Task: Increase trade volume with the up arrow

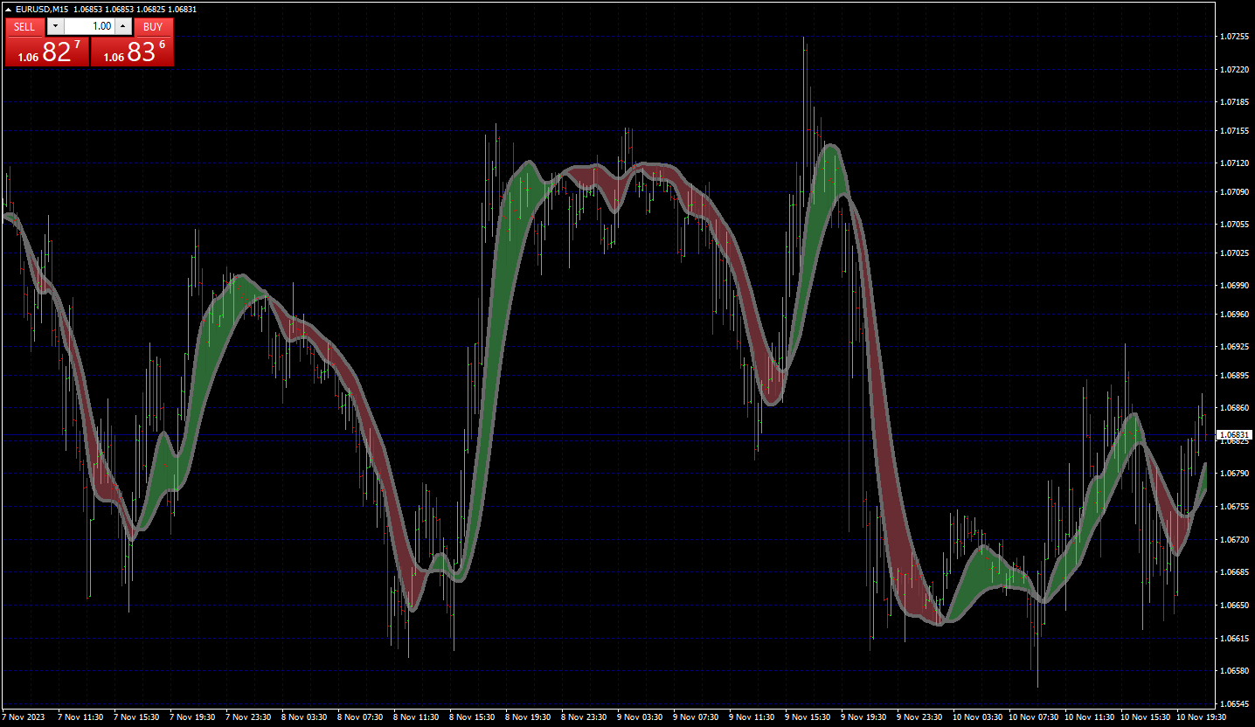Action: (123, 26)
